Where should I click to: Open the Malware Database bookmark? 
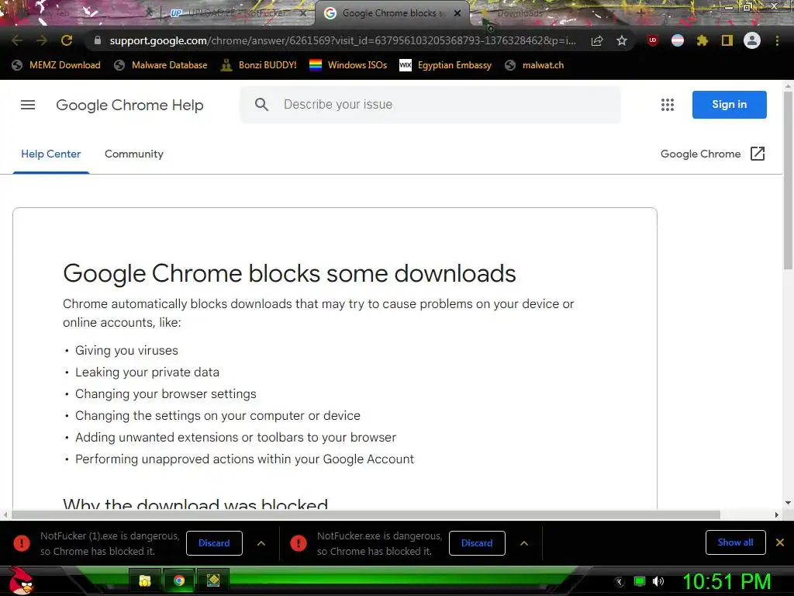pyautogui.click(x=161, y=65)
